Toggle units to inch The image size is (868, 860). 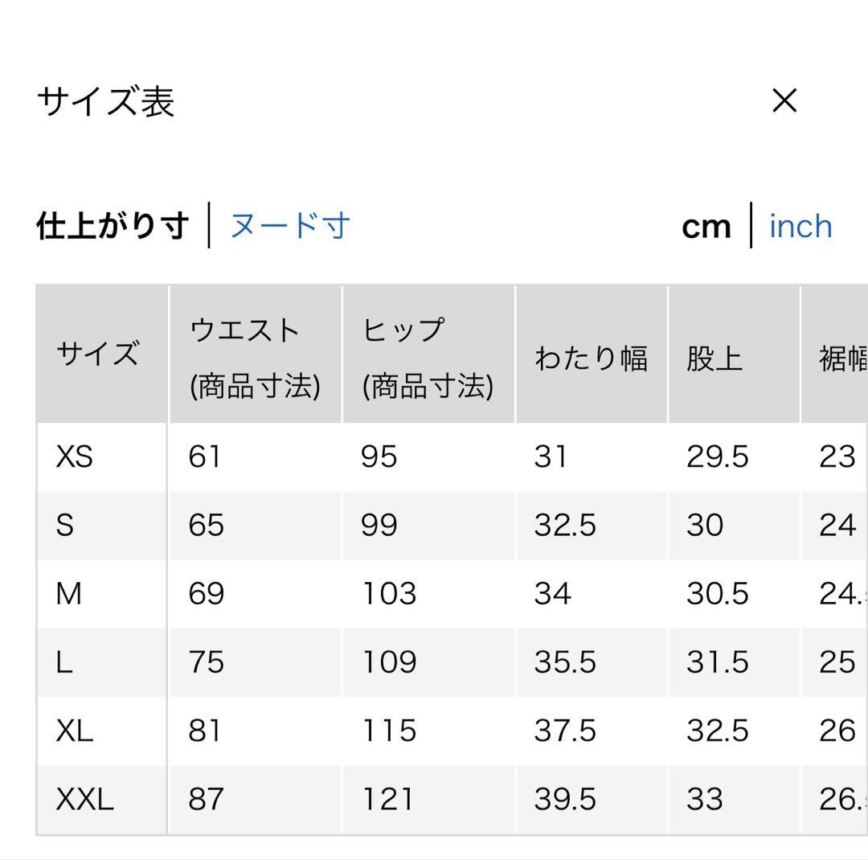800,226
